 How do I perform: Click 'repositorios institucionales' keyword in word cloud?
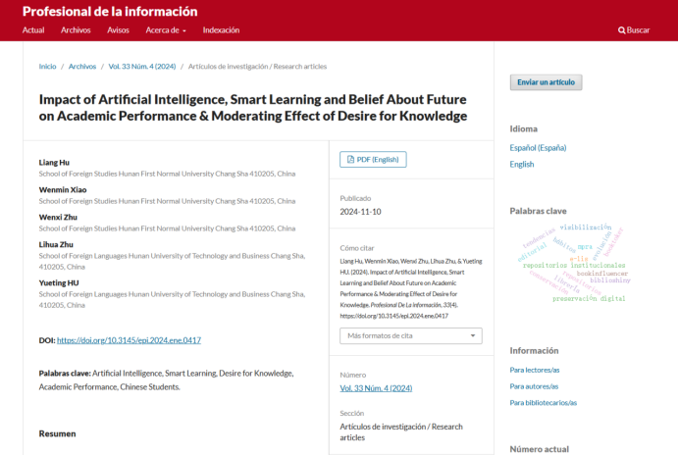pos(574,266)
